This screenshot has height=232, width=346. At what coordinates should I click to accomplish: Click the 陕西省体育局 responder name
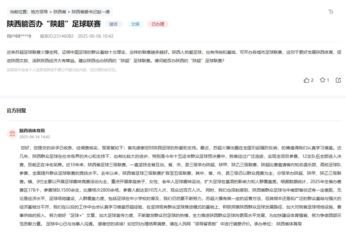pos(32,131)
